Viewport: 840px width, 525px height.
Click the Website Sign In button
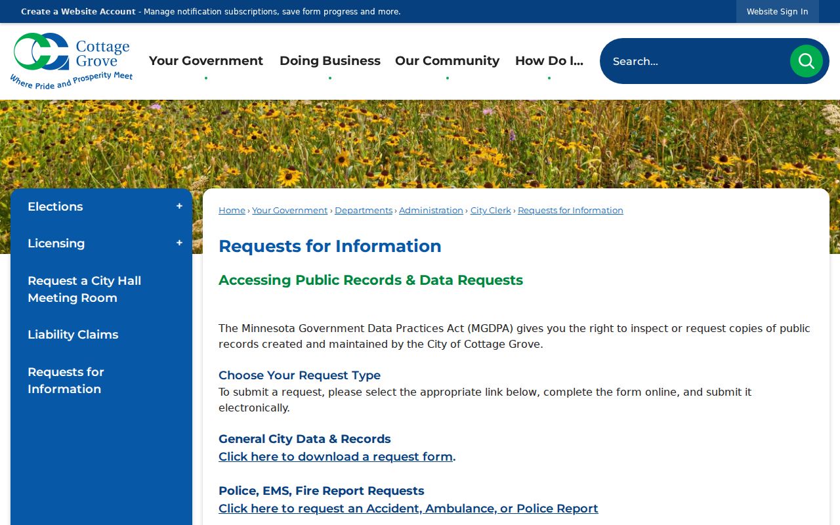point(778,12)
